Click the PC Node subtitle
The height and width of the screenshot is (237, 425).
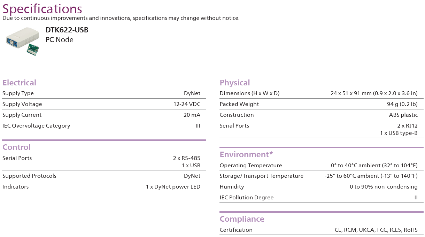[x=59, y=40]
